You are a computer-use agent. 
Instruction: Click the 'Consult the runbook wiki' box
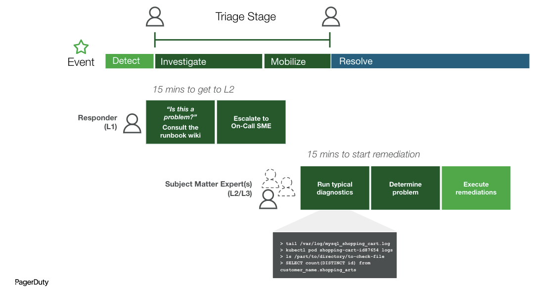[x=180, y=122]
